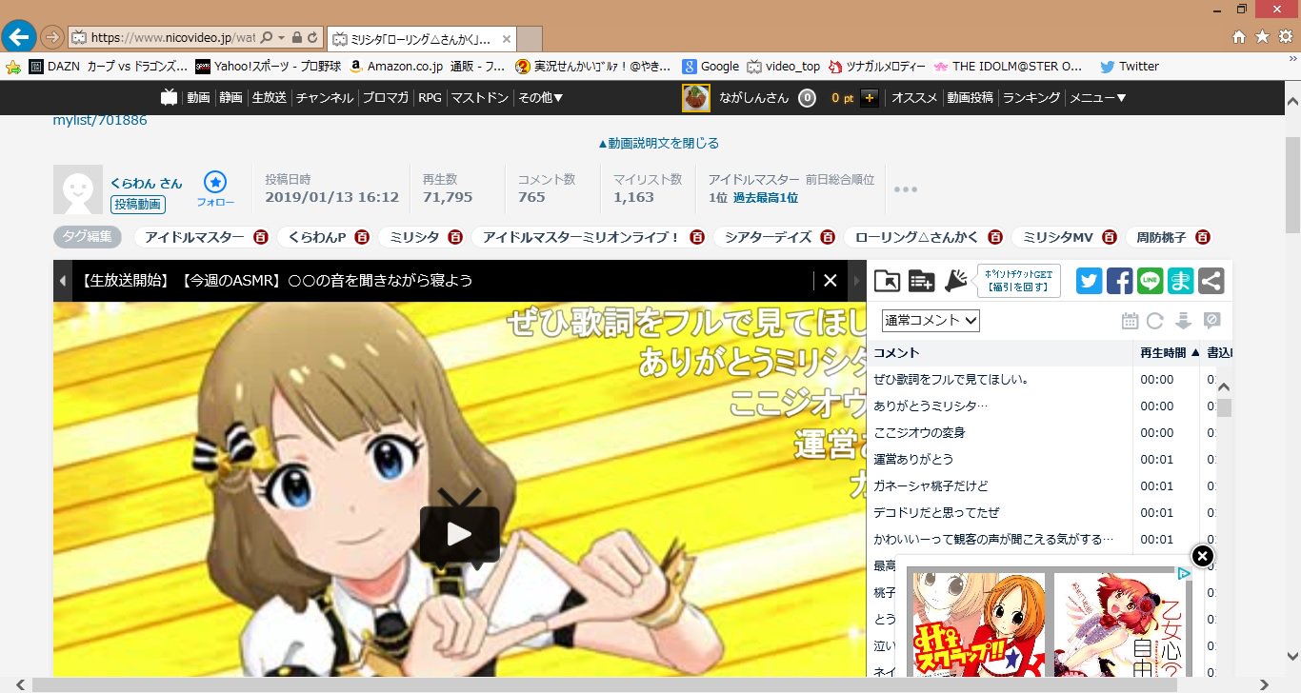
Task: Open dictionary icon next to 周防桃子 tag
Action: pyautogui.click(x=1203, y=237)
